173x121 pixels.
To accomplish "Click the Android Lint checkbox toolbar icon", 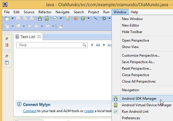I will pos(55,18).
